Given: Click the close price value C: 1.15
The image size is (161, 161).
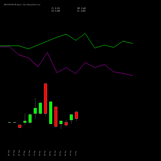Looking at the screenshot, I should point(56,8).
